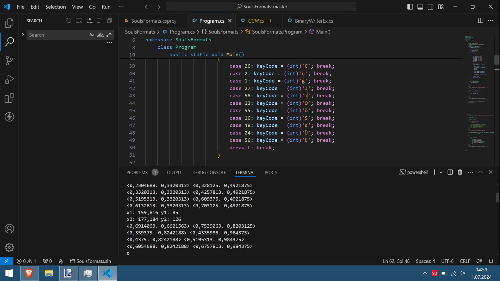Go forward in navigation history
Viewport: 500px width, 281px height.
click(x=158, y=7)
